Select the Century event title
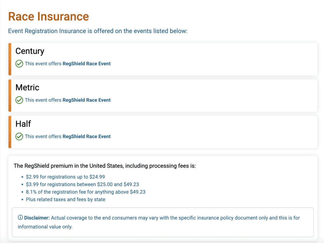Viewport: 324px width, 243px height. (30, 51)
